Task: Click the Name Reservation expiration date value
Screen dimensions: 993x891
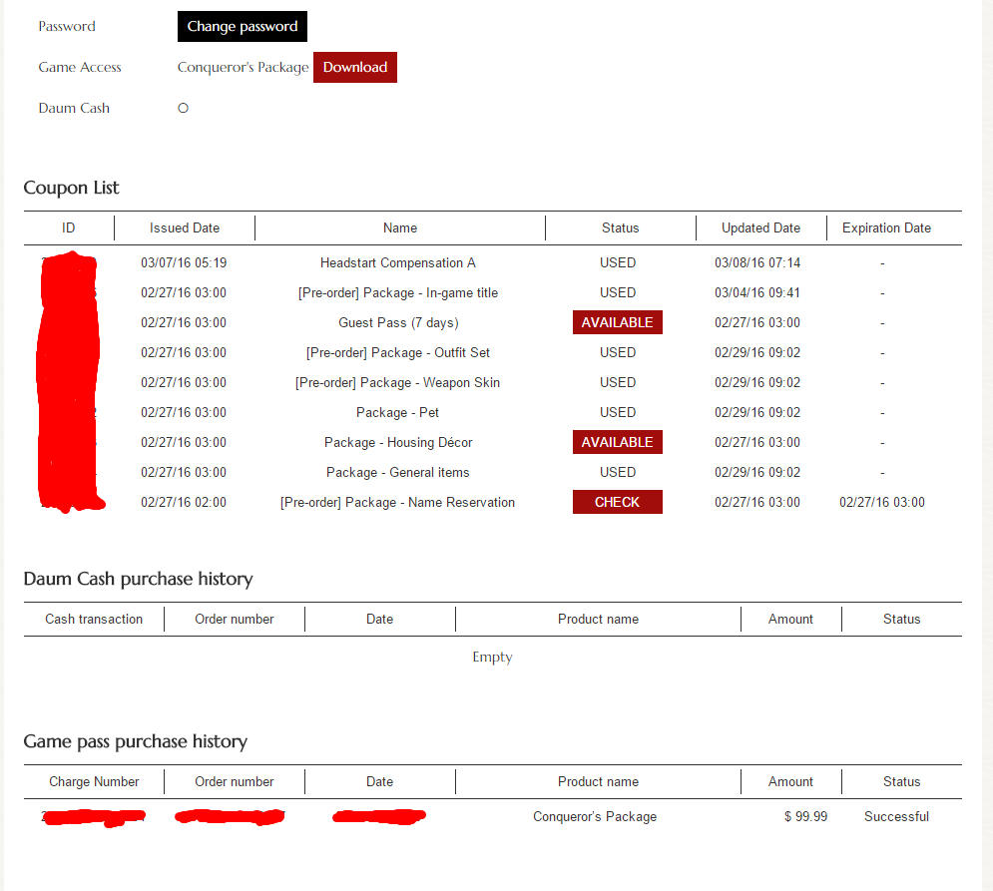Action: click(x=882, y=502)
